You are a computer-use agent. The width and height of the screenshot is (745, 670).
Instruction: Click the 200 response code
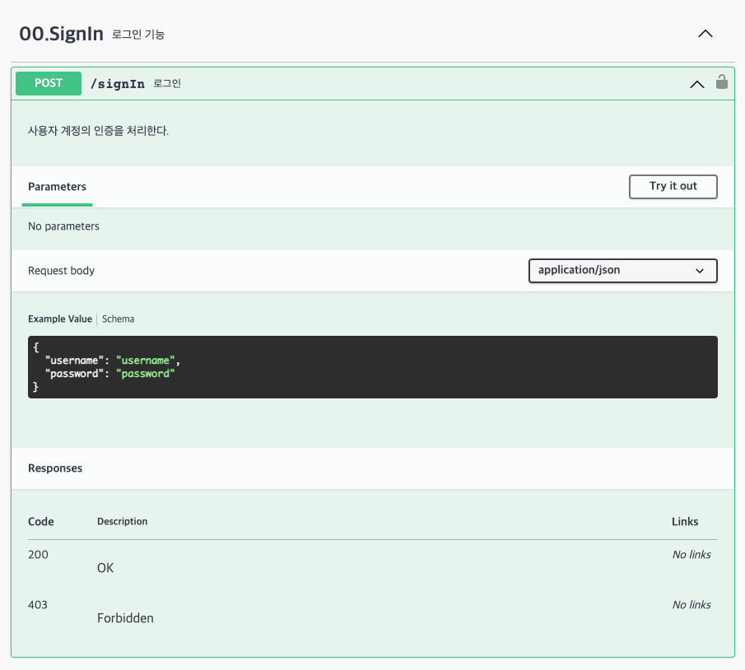coord(38,555)
